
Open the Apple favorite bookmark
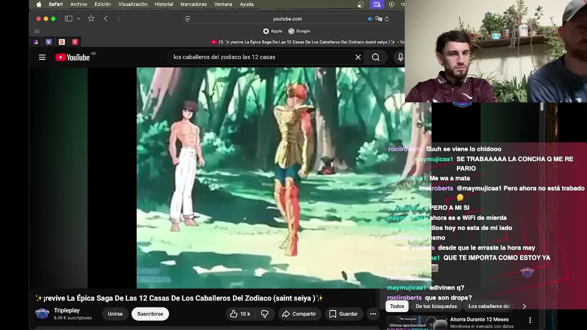(x=273, y=31)
